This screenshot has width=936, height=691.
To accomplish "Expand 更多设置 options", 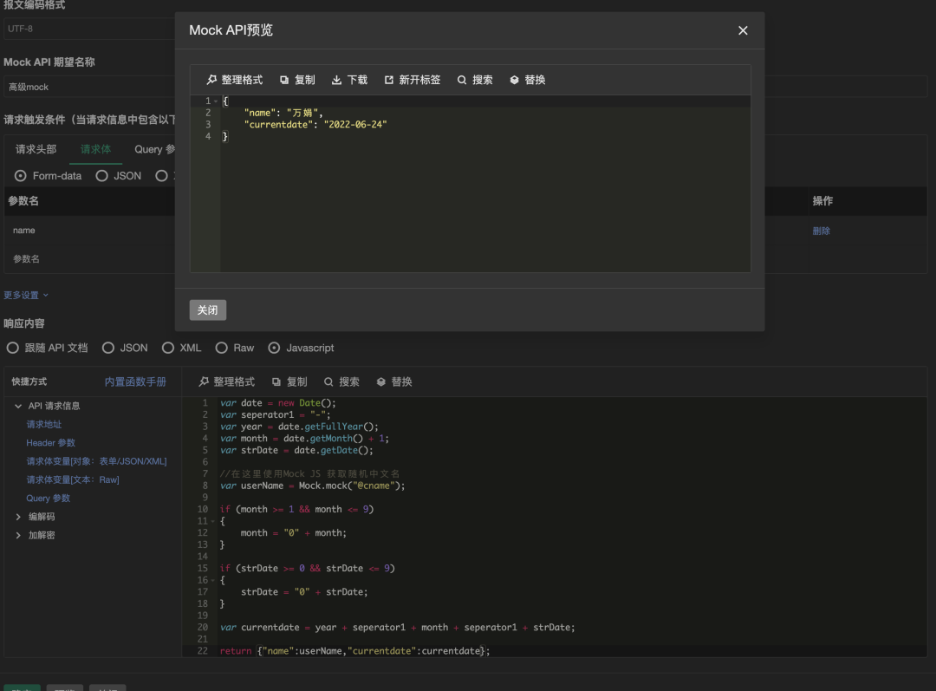I will coord(26,295).
